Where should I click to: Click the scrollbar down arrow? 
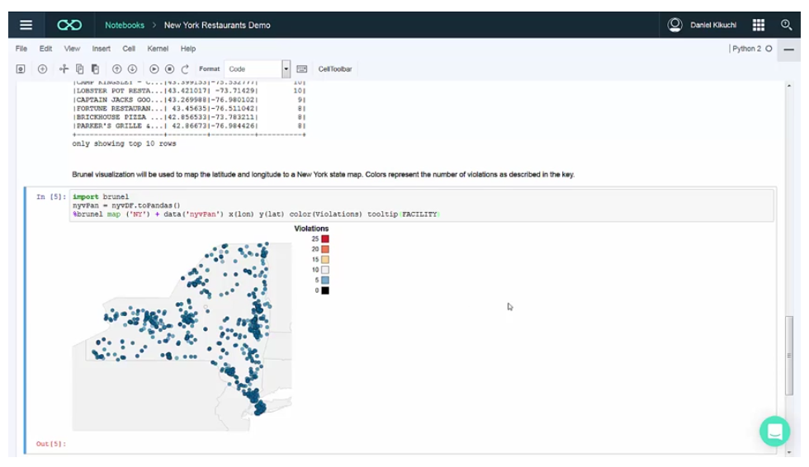(789, 452)
